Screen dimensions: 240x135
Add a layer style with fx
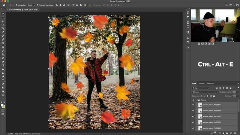215,133
